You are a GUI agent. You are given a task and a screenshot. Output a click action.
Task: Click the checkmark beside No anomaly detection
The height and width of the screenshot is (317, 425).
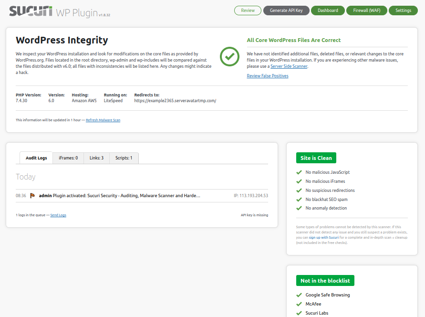(299, 208)
